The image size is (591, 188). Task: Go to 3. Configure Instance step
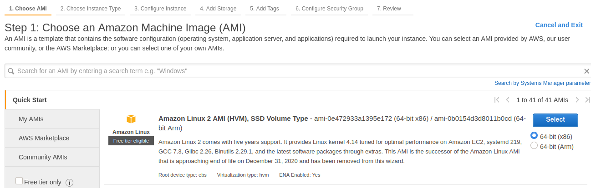[160, 9]
